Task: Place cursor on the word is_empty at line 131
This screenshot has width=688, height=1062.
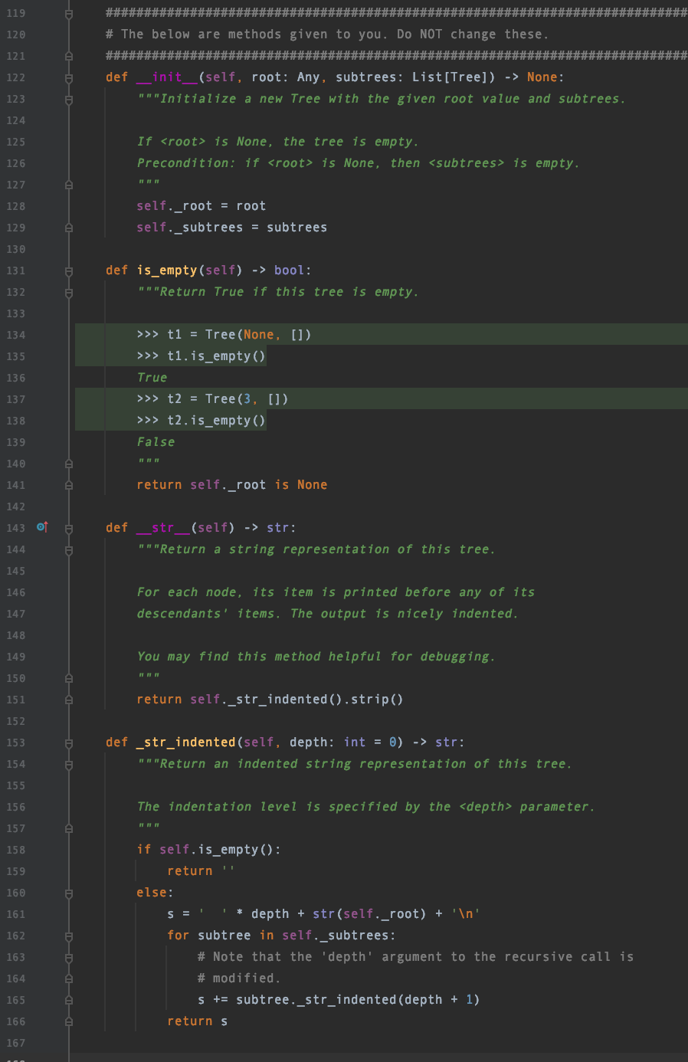Action: click(x=166, y=270)
